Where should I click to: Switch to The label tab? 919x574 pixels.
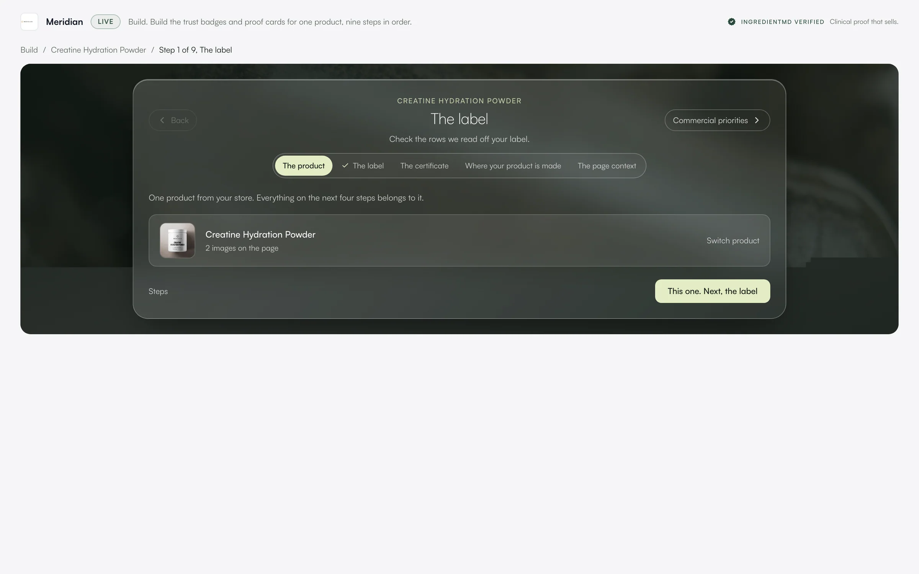363,166
